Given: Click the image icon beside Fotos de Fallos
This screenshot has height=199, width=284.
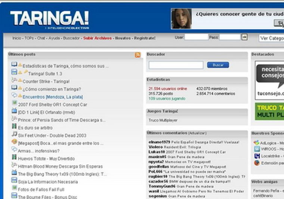Looking at the screenshot, I should [14, 187].
